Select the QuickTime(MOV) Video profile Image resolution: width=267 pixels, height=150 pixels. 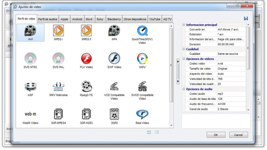point(142,32)
